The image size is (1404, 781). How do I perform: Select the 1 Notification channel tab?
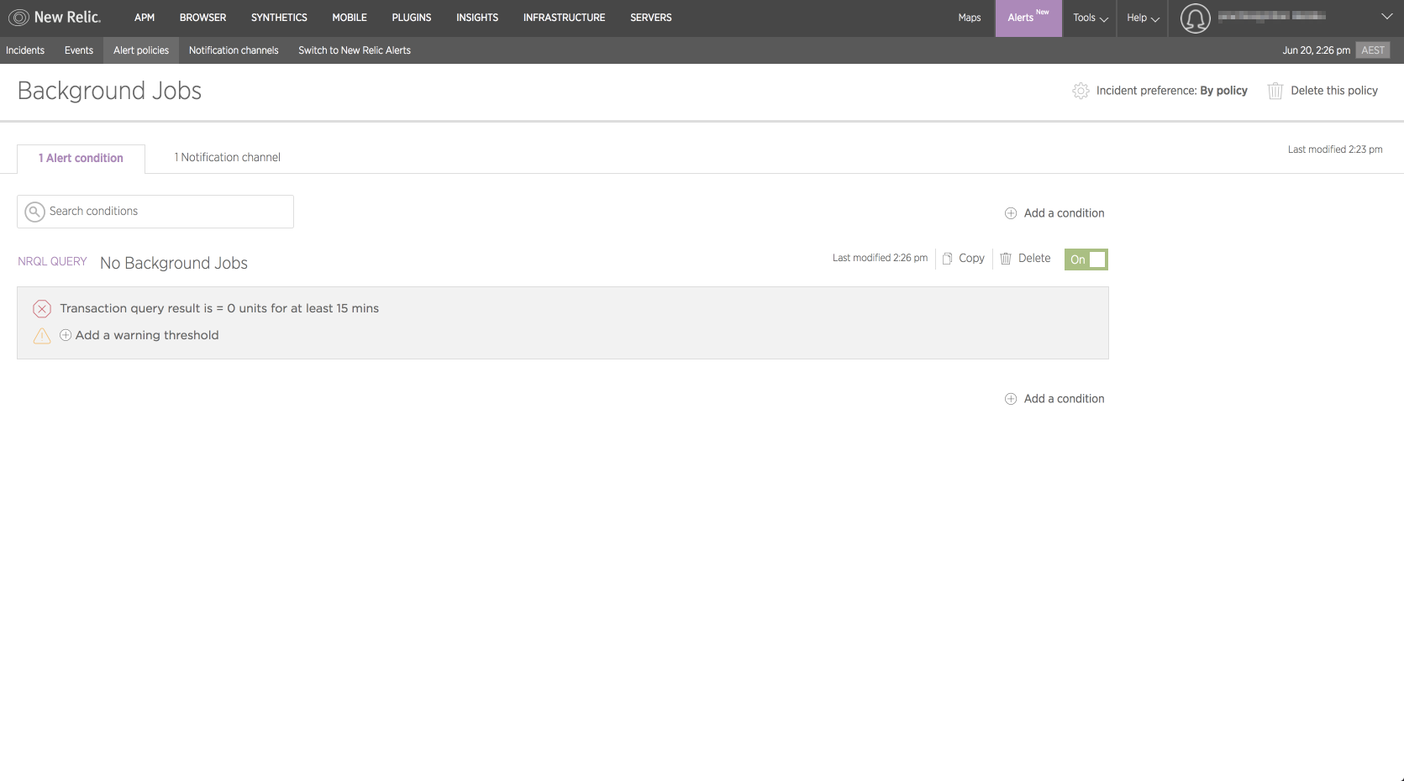pos(227,158)
